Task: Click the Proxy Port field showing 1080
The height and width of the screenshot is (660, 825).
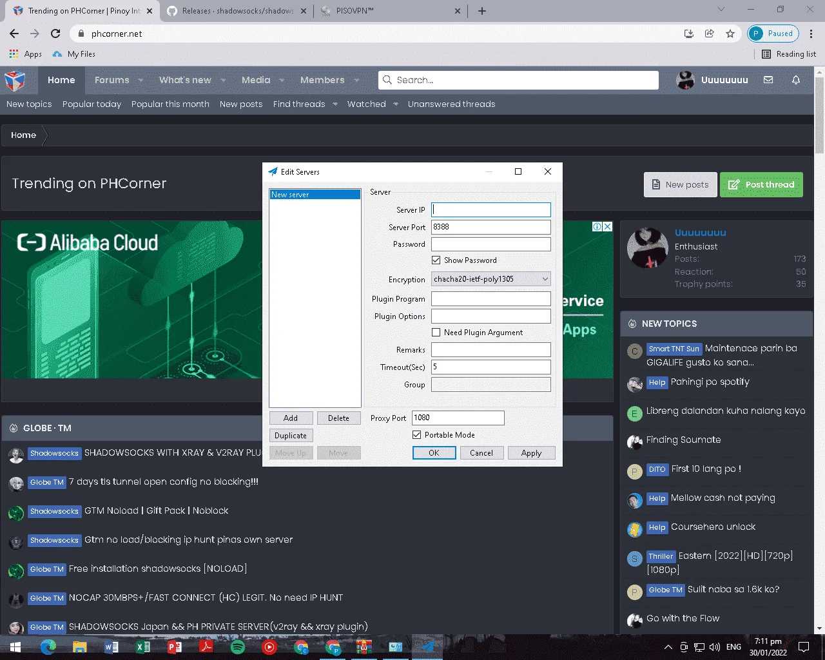Action: pos(458,418)
